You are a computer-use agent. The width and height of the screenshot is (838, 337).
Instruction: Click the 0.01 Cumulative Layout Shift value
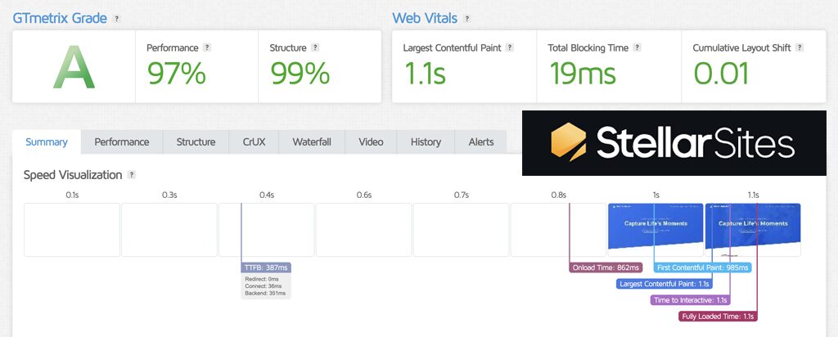(721, 73)
